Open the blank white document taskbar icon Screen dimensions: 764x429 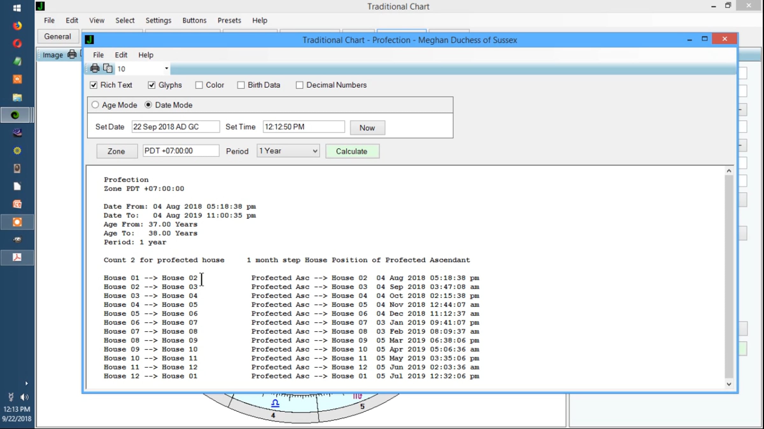coord(17,186)
